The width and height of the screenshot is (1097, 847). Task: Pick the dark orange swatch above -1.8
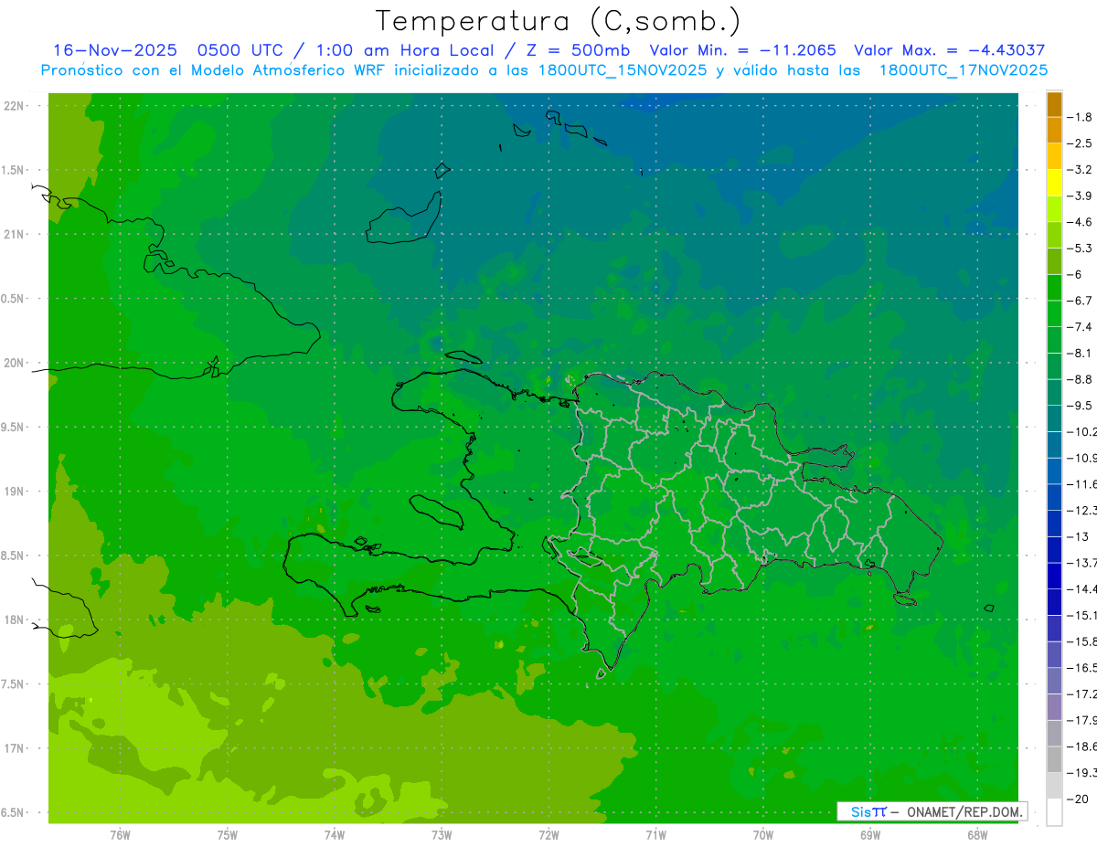point(1054,104)
